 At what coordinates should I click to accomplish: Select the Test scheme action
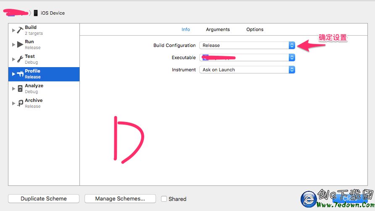(x=44, y=59)
